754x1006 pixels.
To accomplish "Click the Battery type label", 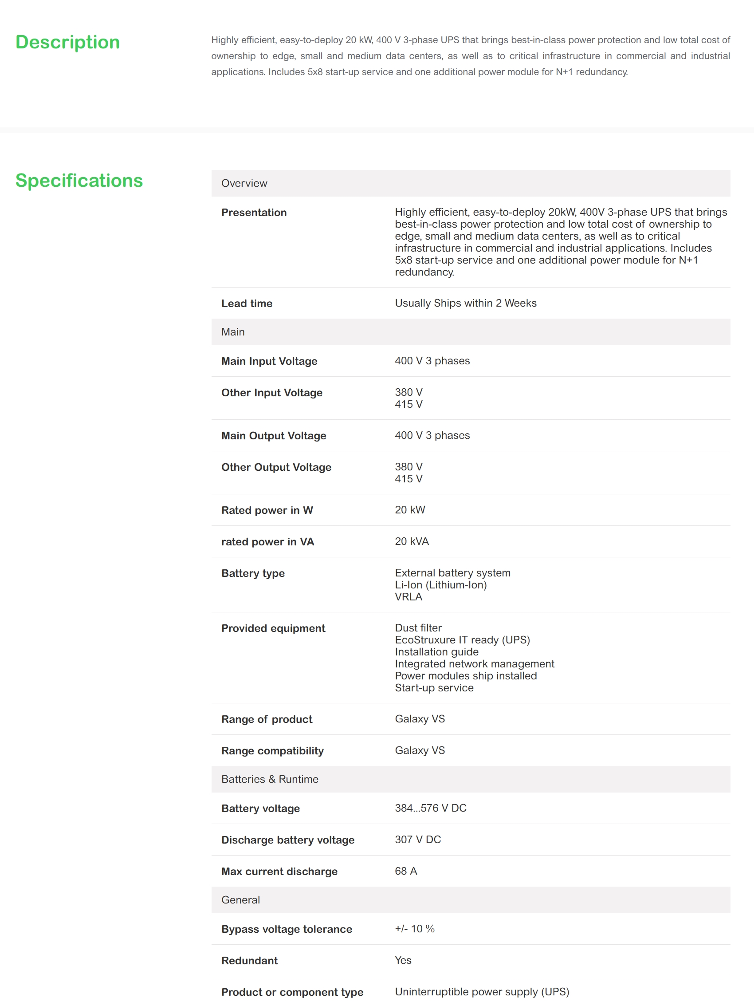I will point(253,573).
